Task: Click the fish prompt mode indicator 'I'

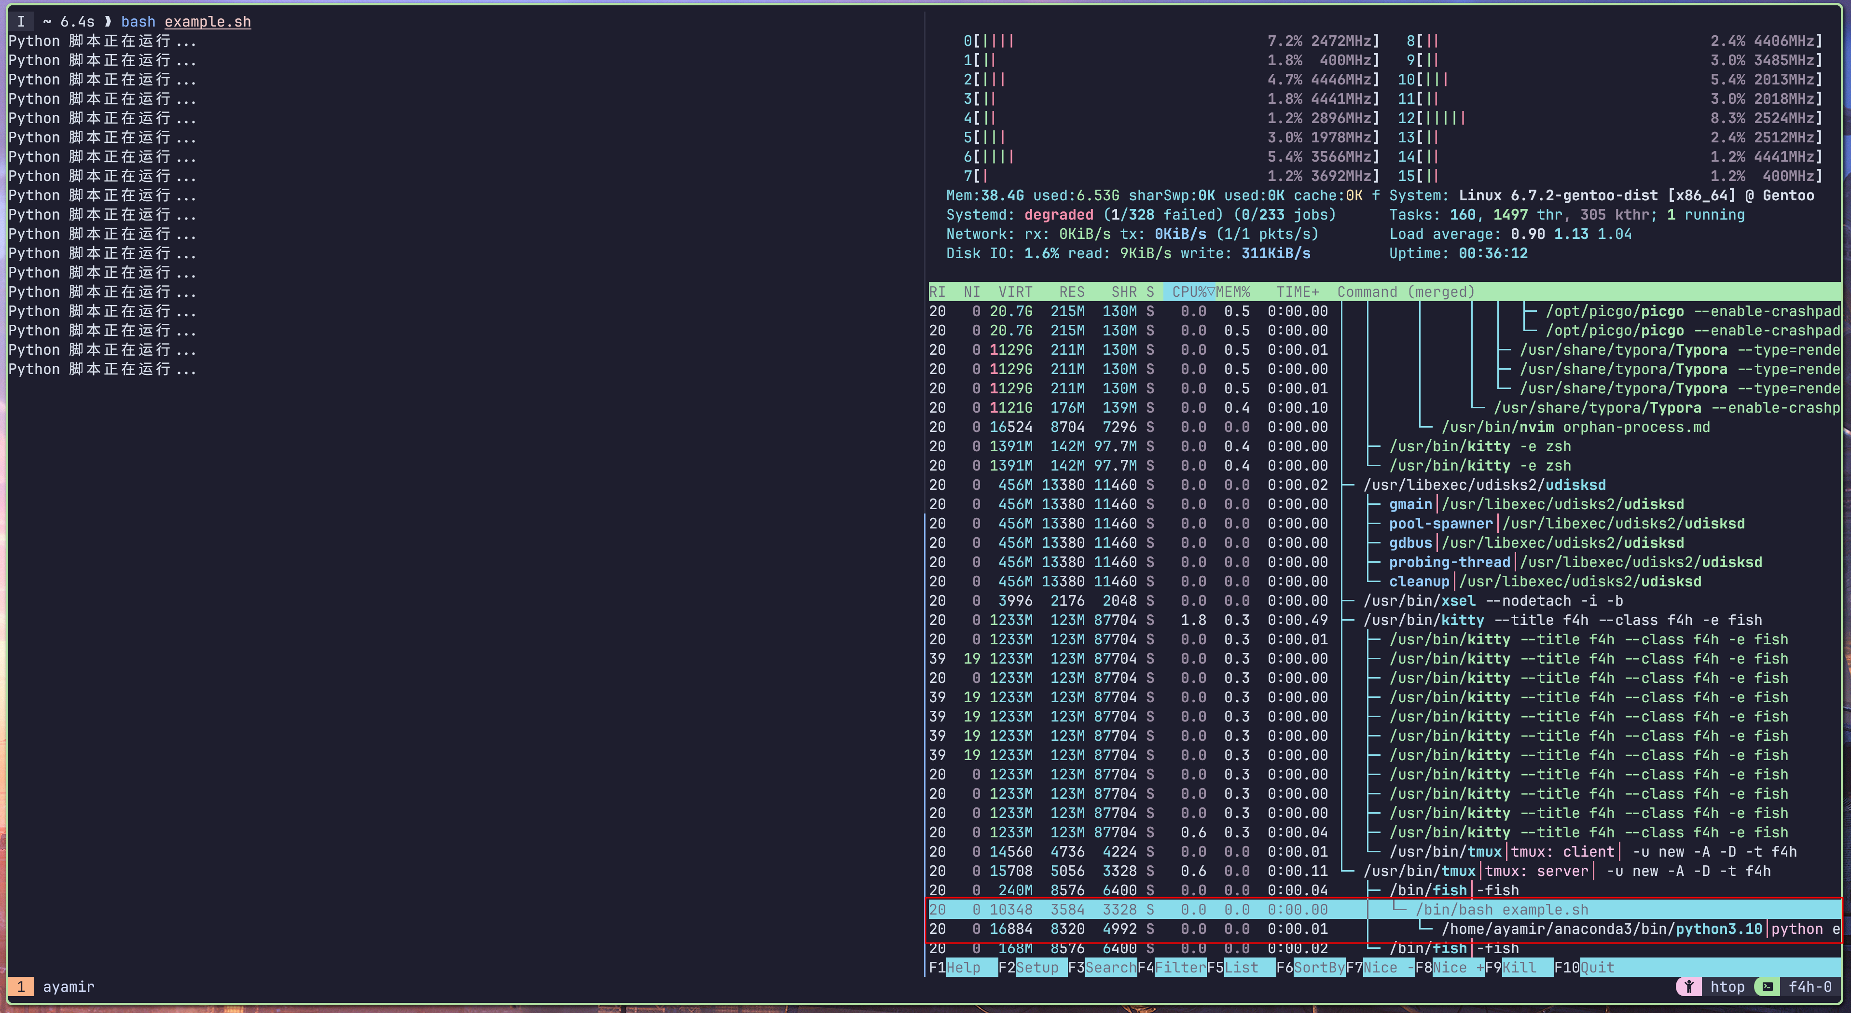Action: tap(21, 22)
